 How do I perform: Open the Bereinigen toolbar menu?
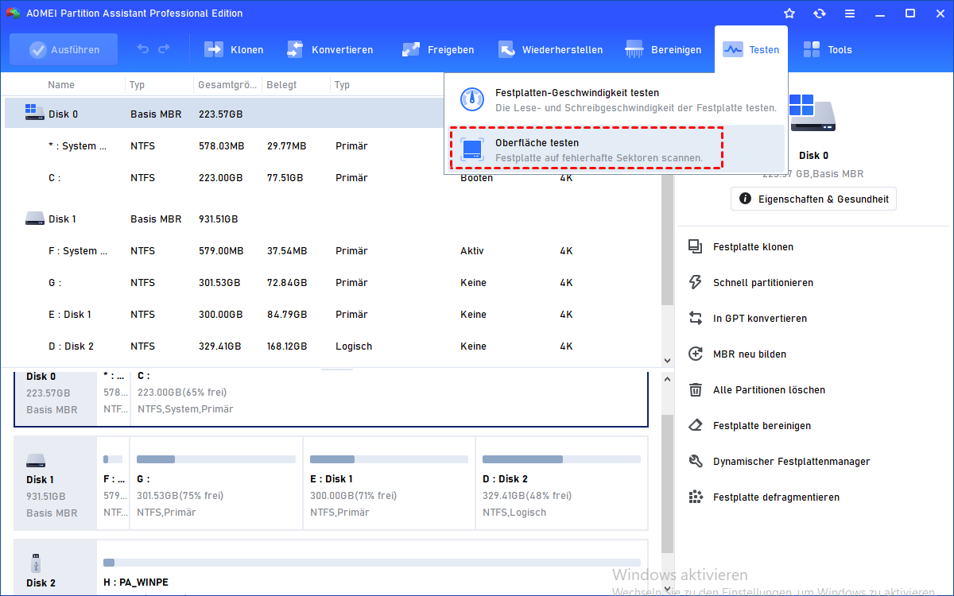[x=664, y=49]
